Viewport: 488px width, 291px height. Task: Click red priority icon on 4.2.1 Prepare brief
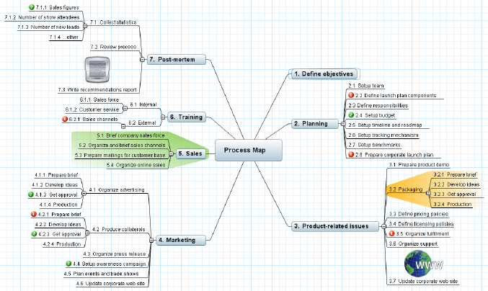click(34, 214)
